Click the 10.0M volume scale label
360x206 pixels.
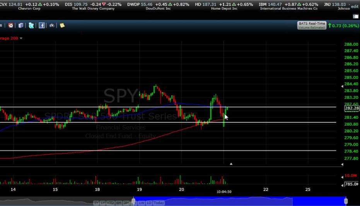351,176
